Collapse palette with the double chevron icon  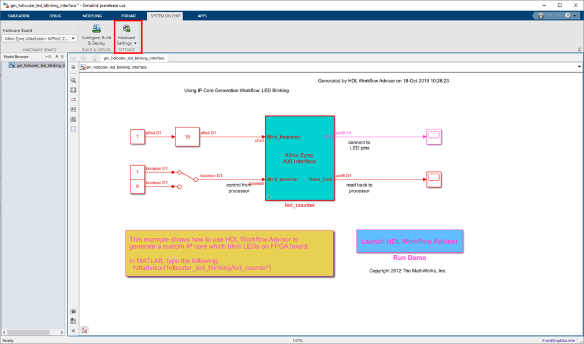73,331
